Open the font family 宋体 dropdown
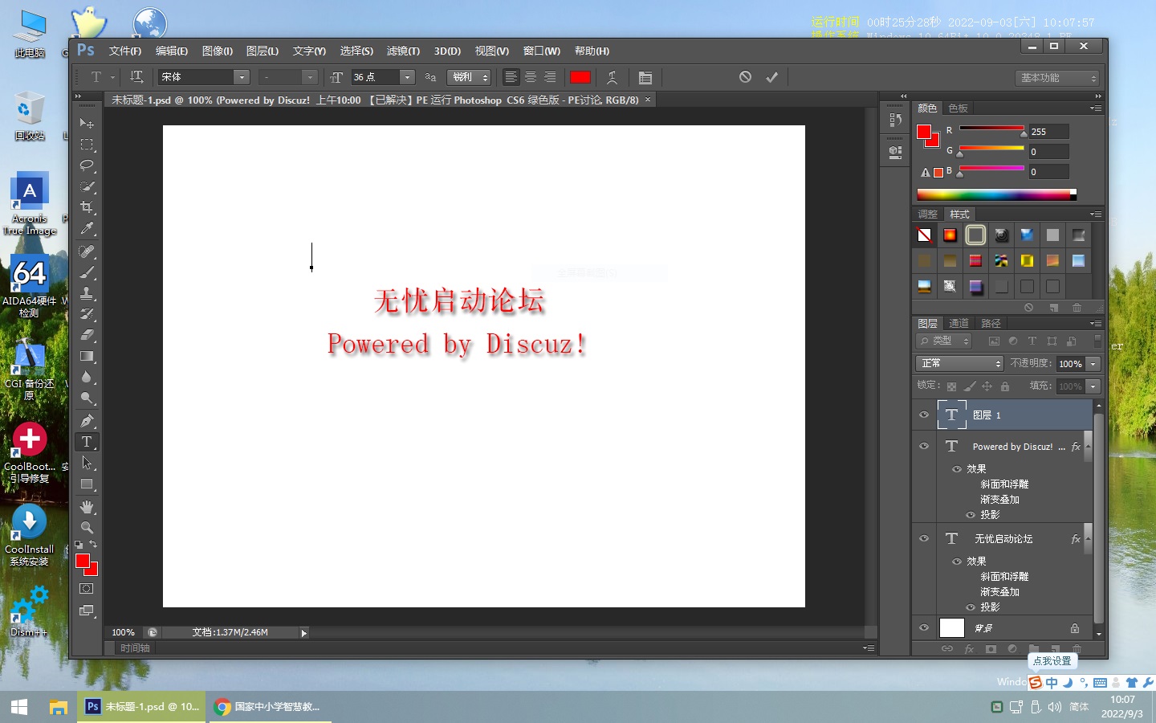 click(x=242, y=77)
